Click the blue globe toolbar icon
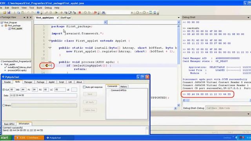The width and height of the screenshot is (251, 141). pos(38,13)
